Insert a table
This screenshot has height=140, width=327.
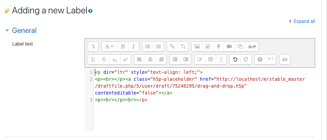[x=211, y=59]
